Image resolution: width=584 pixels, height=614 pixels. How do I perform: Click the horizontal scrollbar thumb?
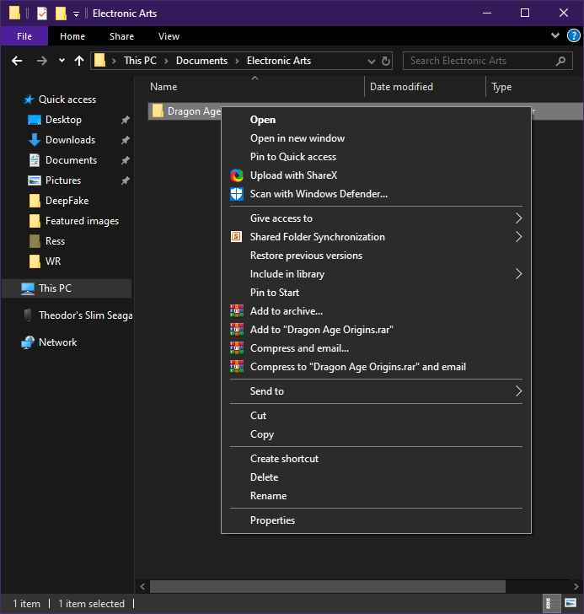(327, 586)
